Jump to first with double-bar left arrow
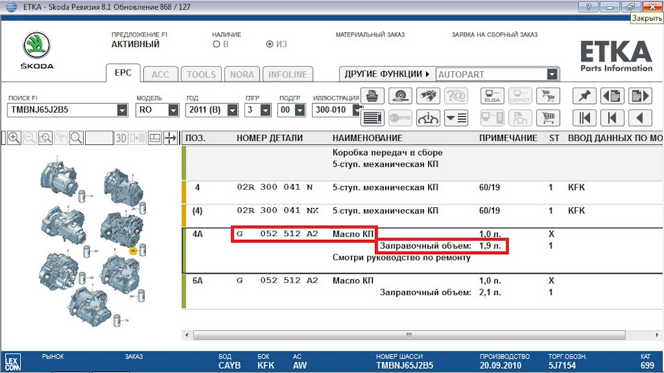 (x=584, y=118)
